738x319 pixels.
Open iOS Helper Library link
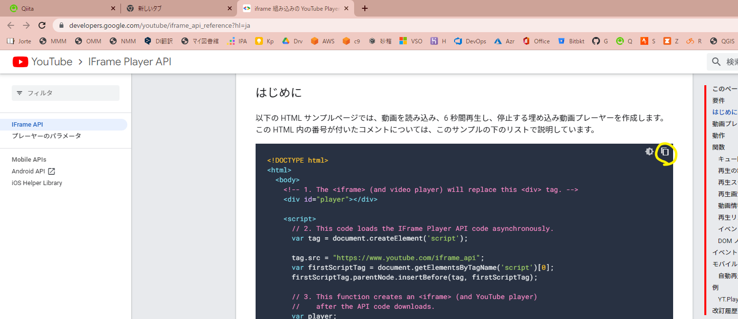point(37,183)
